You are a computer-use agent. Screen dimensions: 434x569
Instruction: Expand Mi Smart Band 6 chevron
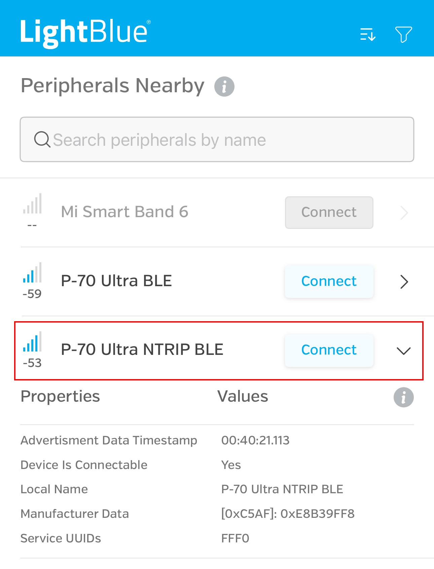coord(404,213)
